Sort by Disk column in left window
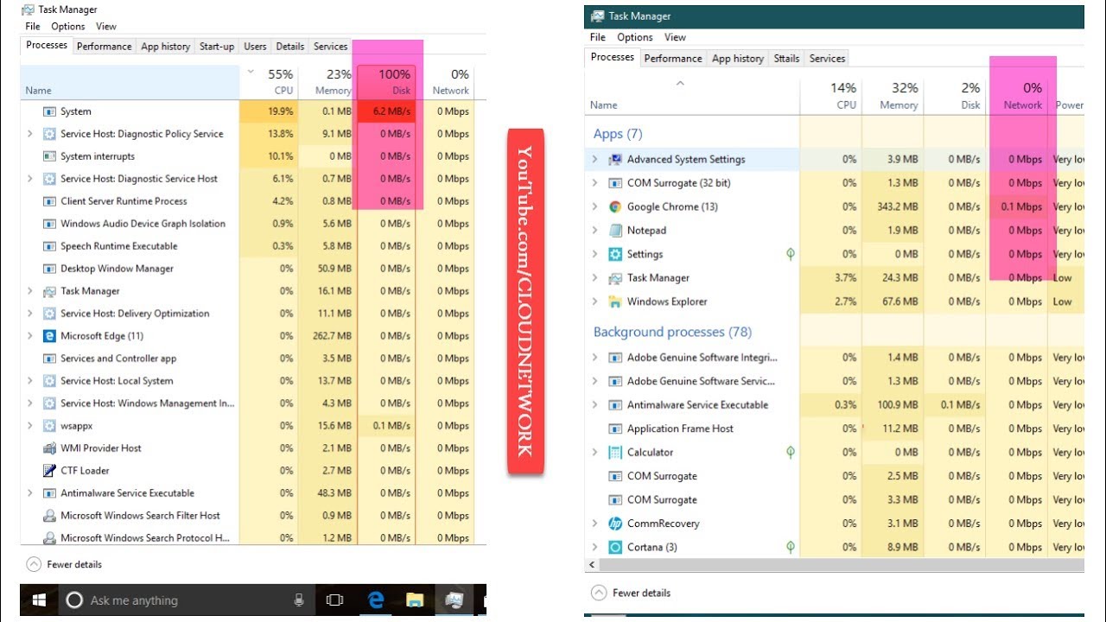The width and height of the screenshot is (1106, 622). (386, 82)
